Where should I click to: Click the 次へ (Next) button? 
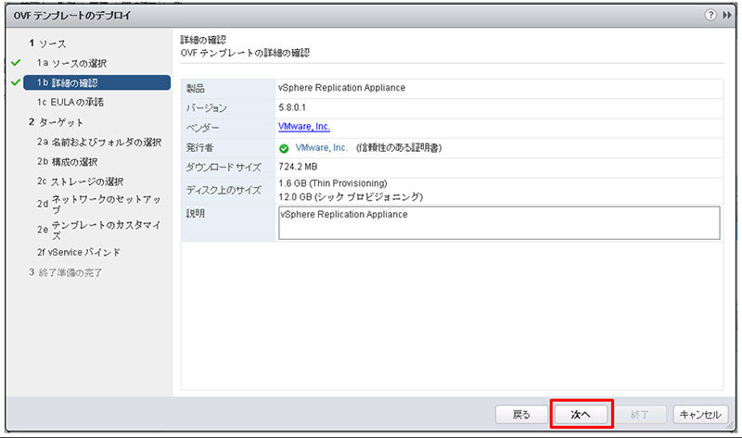click(581, 414)
